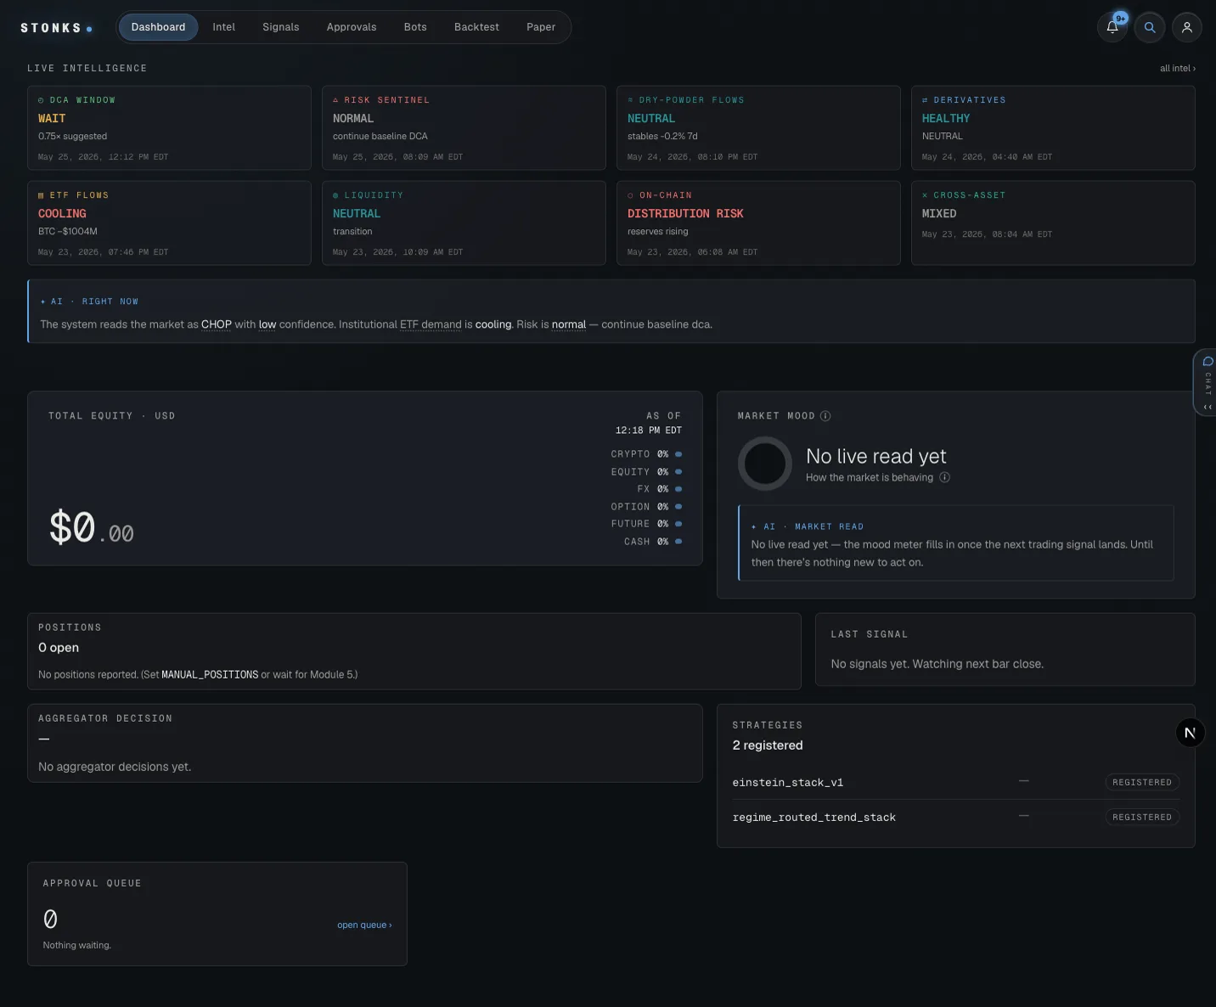Click the CASH allocation dot
Screen dimensions: 1216x1007
pos(678,542)
